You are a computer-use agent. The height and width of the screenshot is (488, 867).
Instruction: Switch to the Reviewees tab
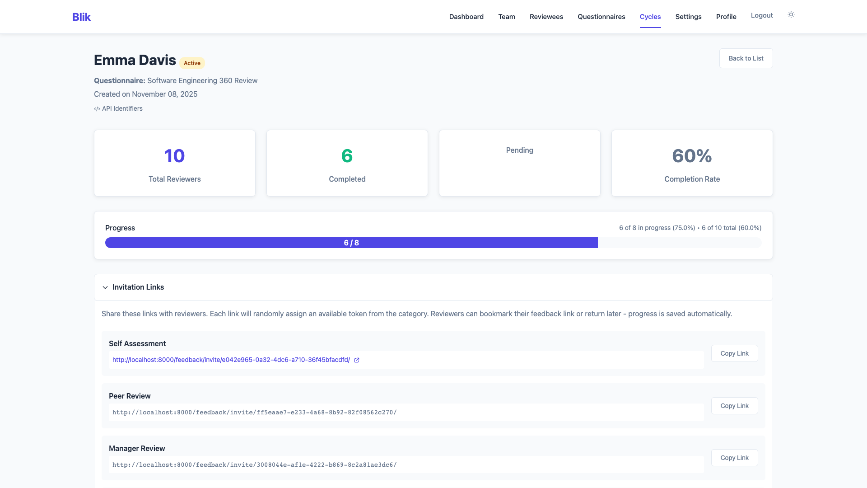[546, 16]
